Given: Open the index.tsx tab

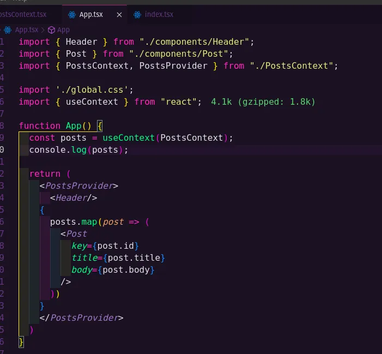Looking at the screenshot, I should click(157, 14).
